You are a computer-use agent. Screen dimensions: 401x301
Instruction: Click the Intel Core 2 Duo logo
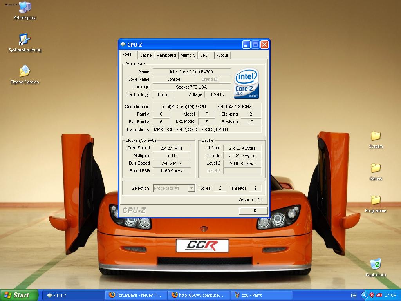click(246, 83)
